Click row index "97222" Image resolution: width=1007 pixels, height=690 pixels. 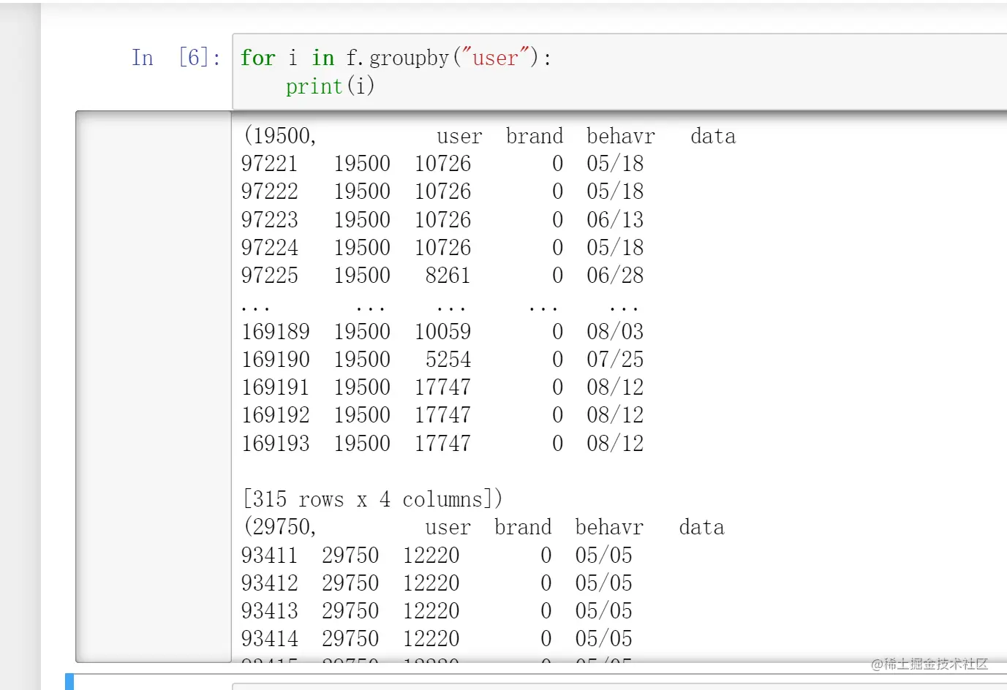coord(270,192)
